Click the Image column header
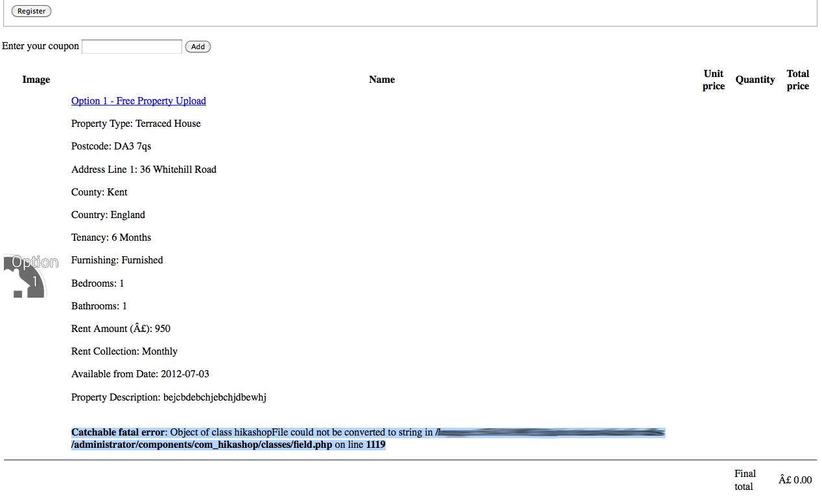 tap(36, 80)
